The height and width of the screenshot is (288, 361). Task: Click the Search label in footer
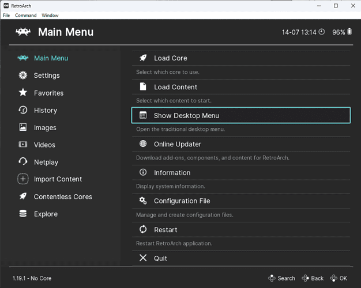point(286,278)
